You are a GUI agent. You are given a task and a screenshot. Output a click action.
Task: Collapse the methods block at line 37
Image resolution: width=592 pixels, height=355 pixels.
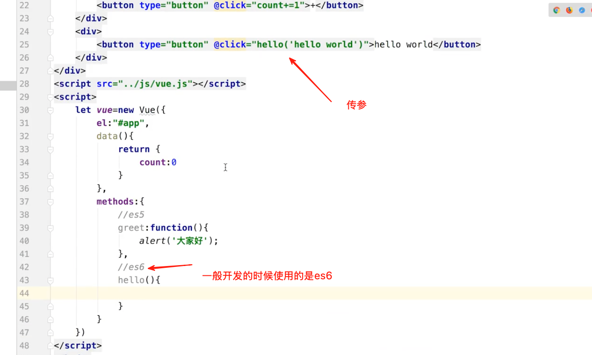[x=50, y=201]
